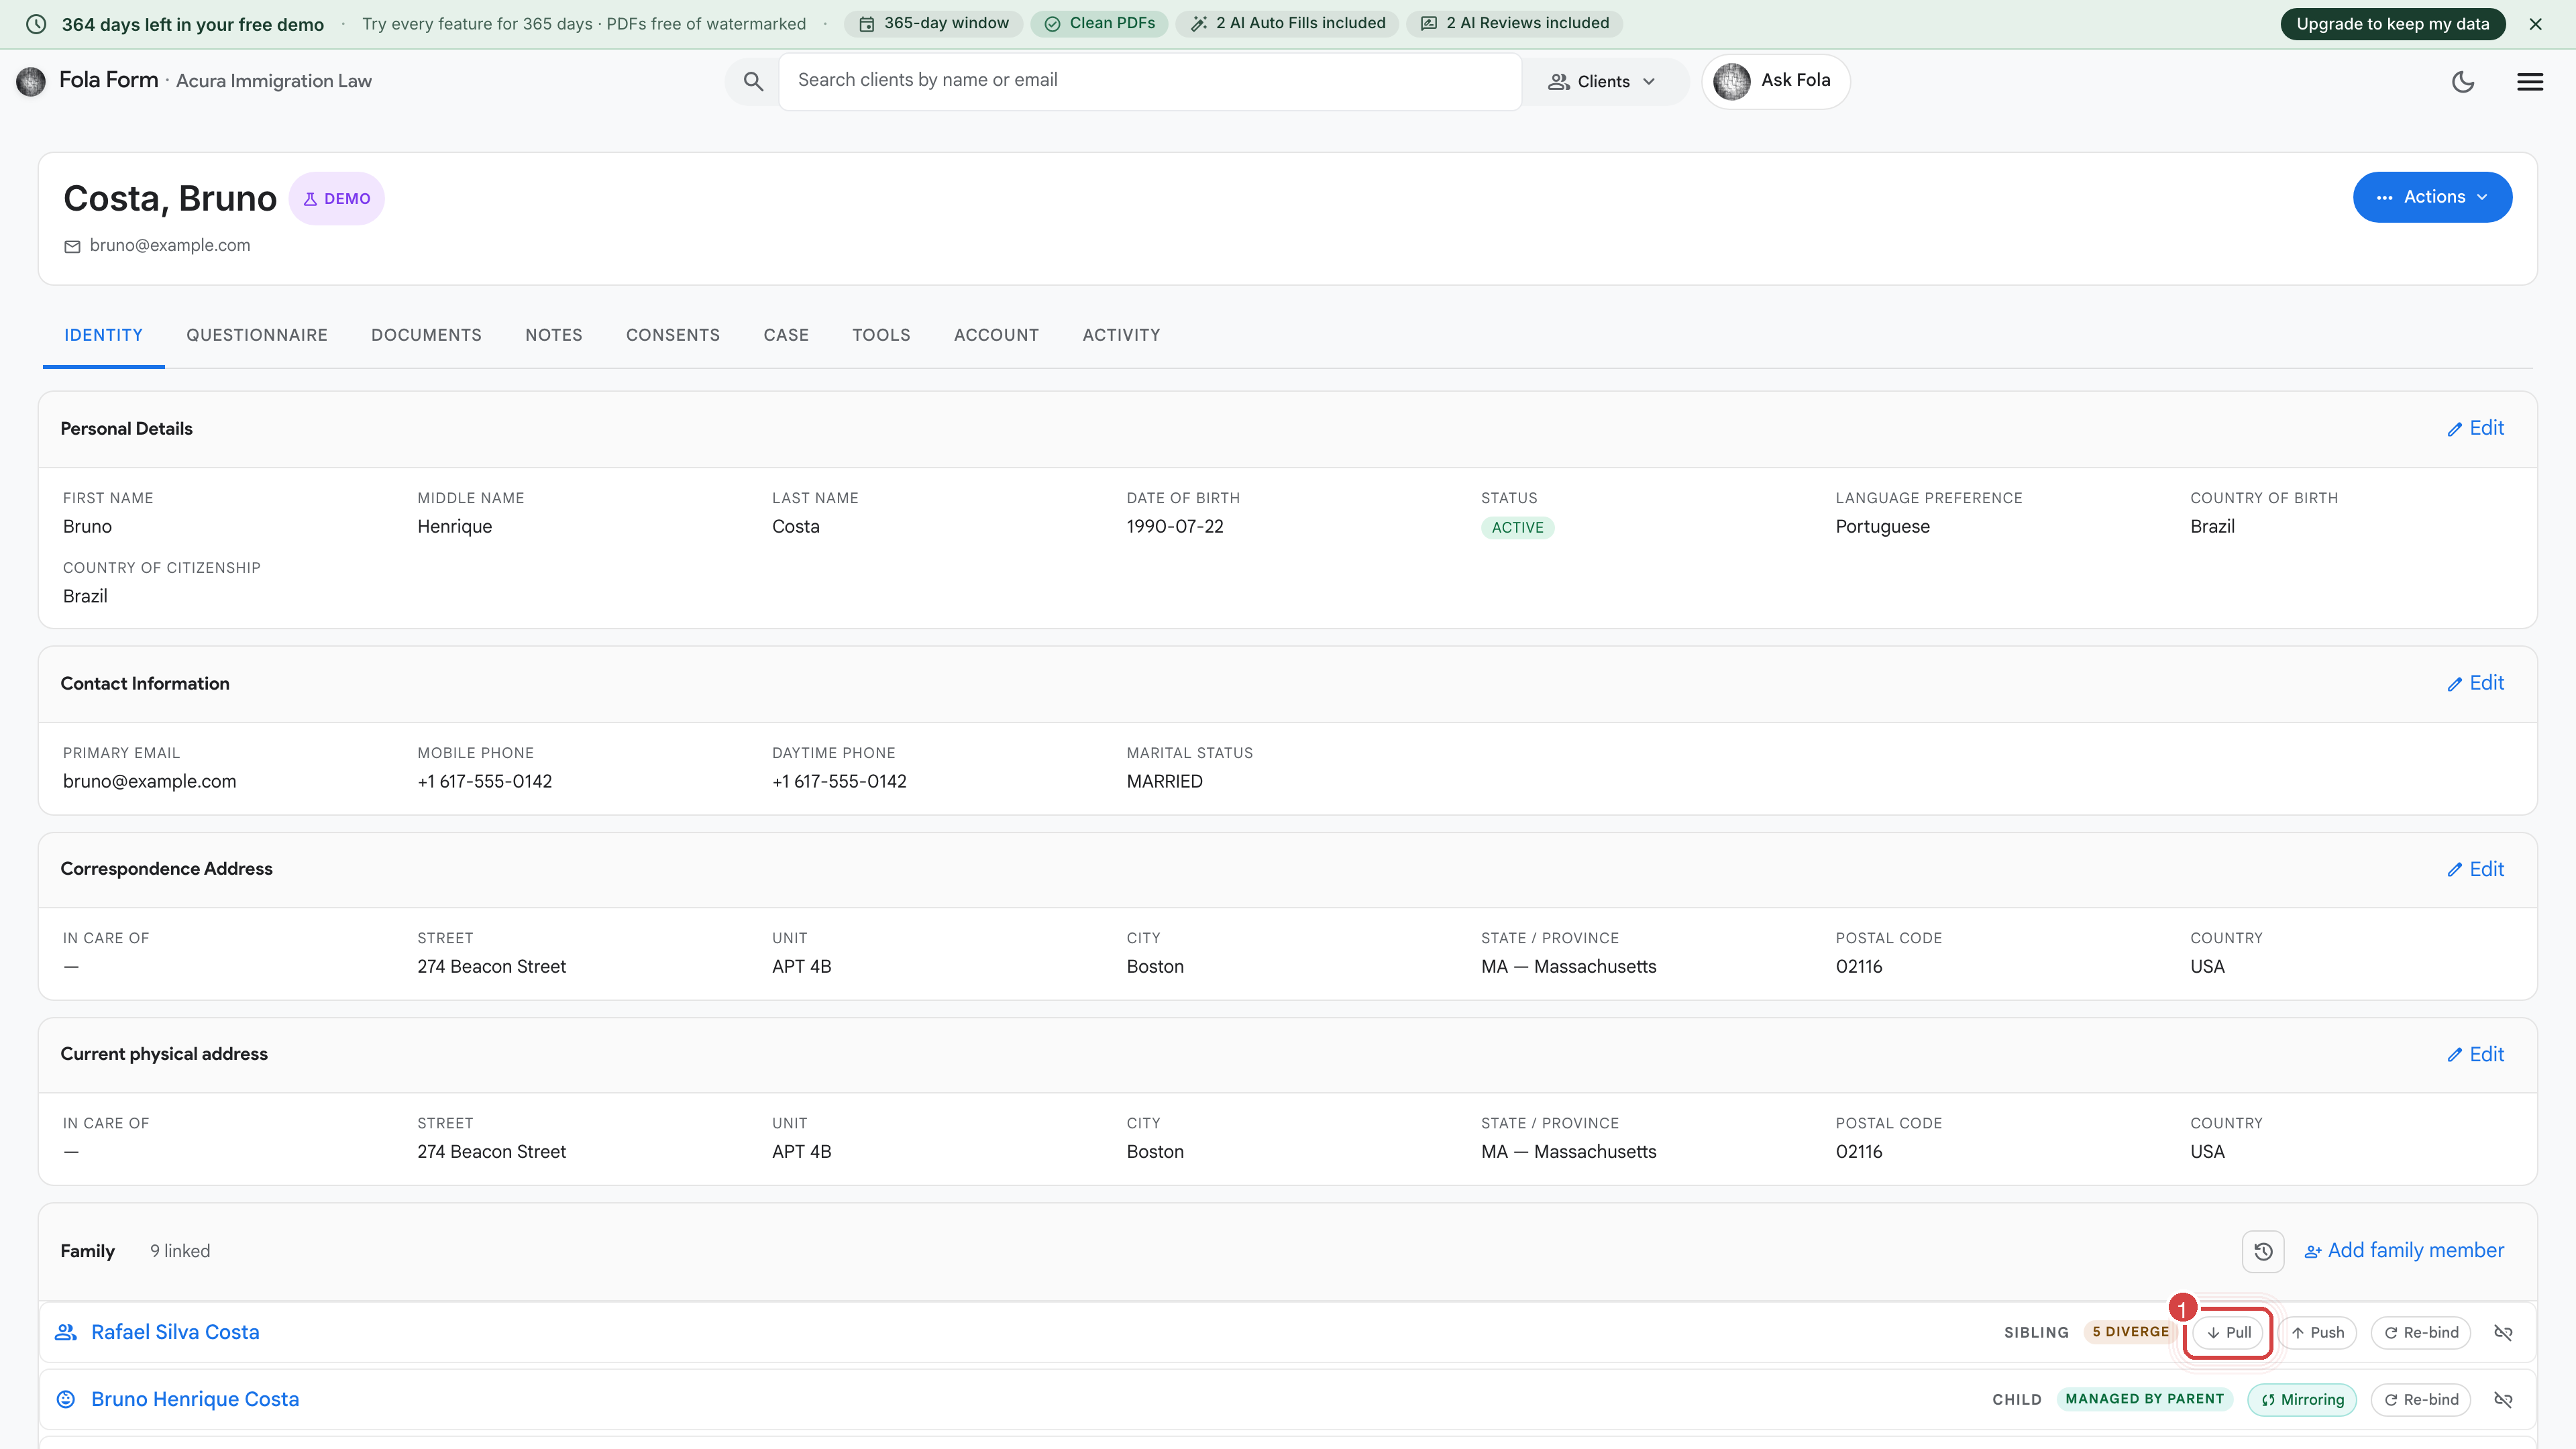
Task: Open the Tools tab
Action: click(x=881, y=335)
